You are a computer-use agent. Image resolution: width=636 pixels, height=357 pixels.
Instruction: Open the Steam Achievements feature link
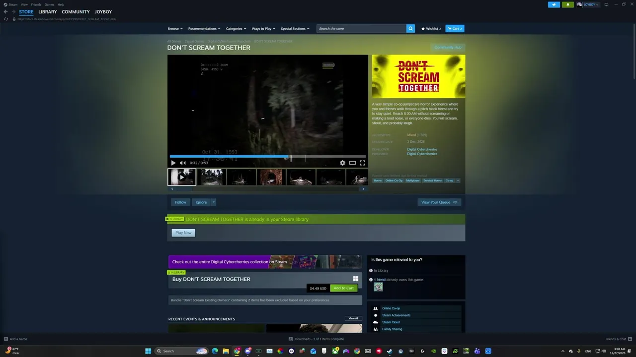[396, 315]
